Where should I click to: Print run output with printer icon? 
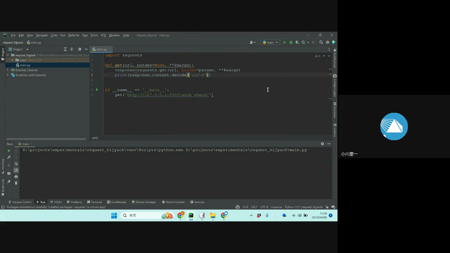(16, 177)
